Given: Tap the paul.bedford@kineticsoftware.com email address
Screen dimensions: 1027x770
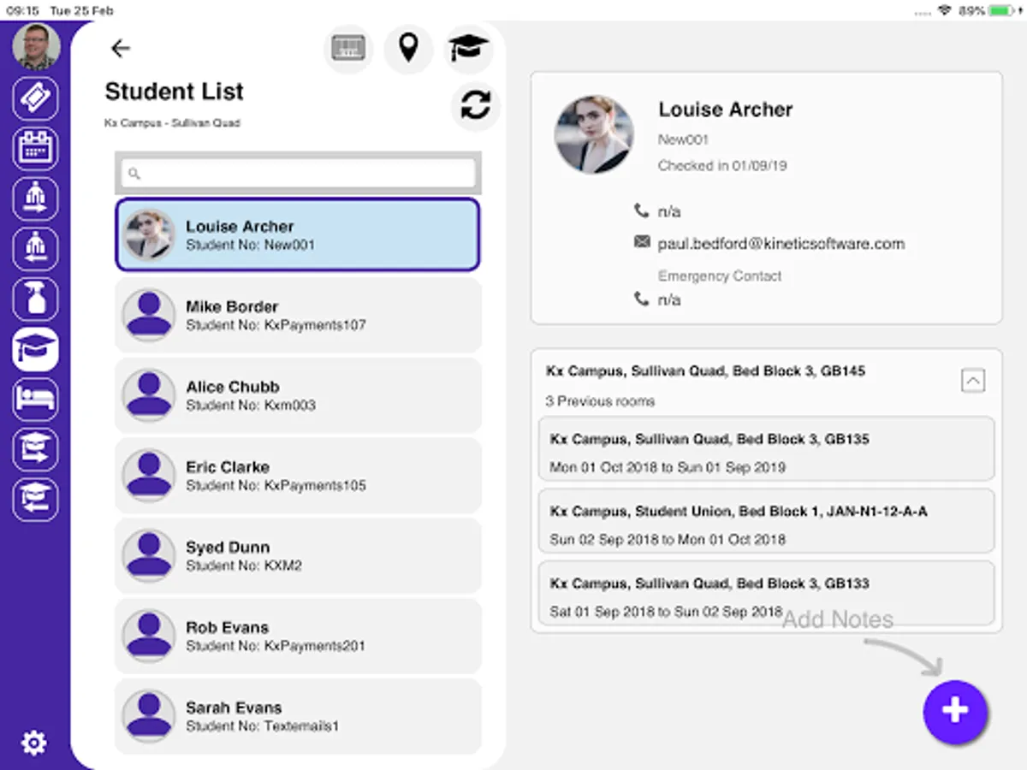Looking at the screenshot, I should coord(781,244).
